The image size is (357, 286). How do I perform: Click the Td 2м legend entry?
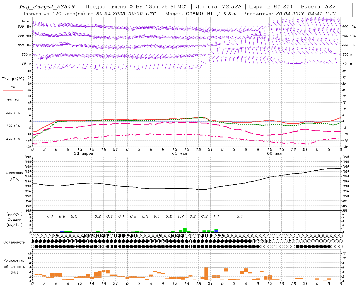point(13,100)
